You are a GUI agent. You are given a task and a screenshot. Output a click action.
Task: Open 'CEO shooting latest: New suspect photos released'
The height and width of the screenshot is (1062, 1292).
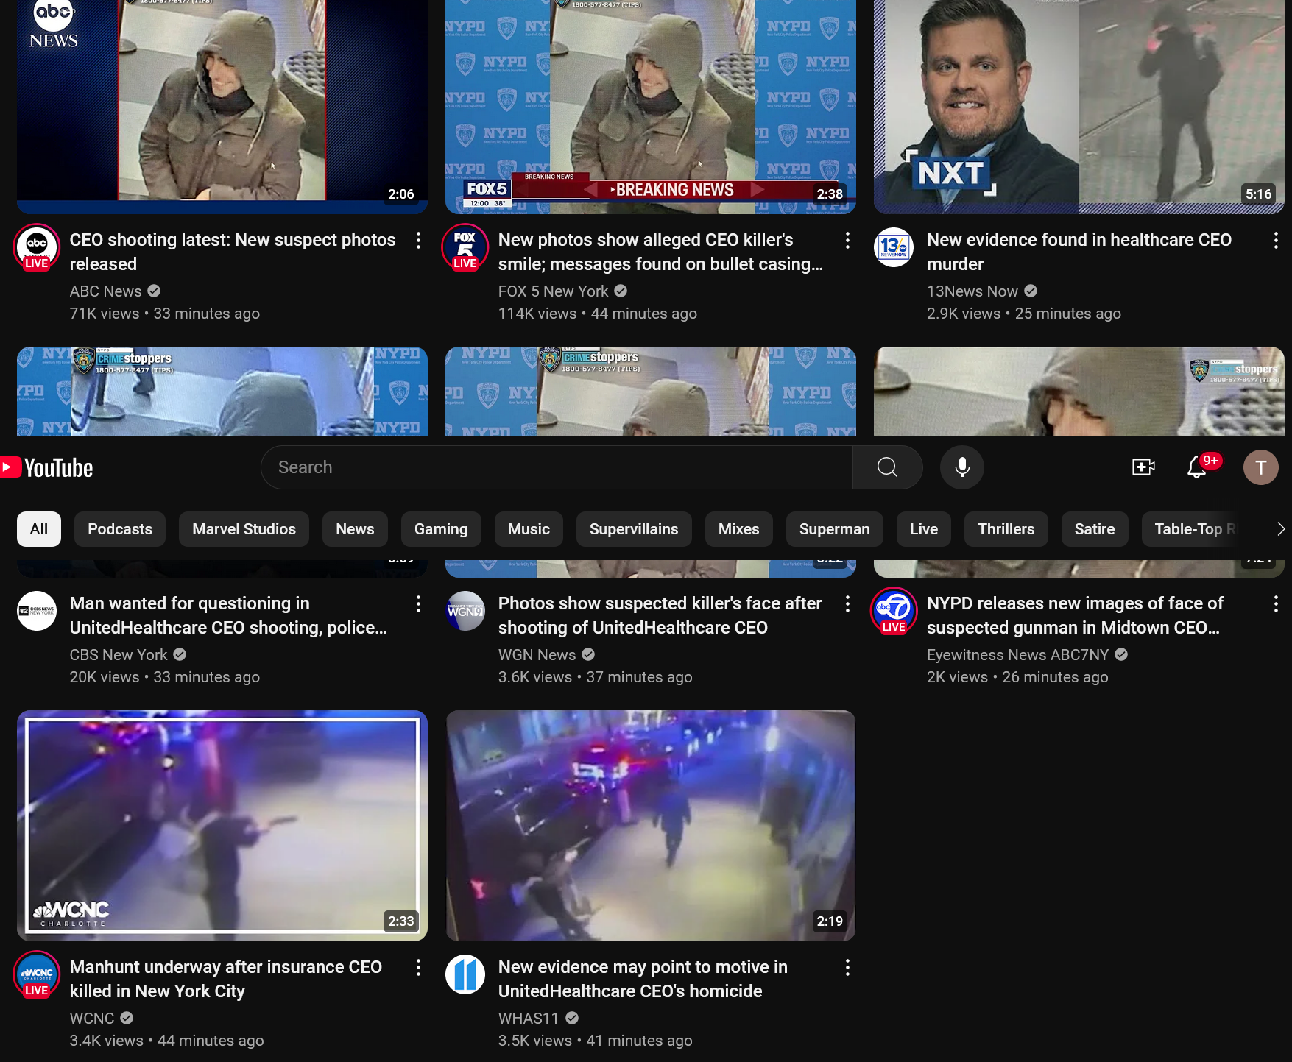point(233,252)
